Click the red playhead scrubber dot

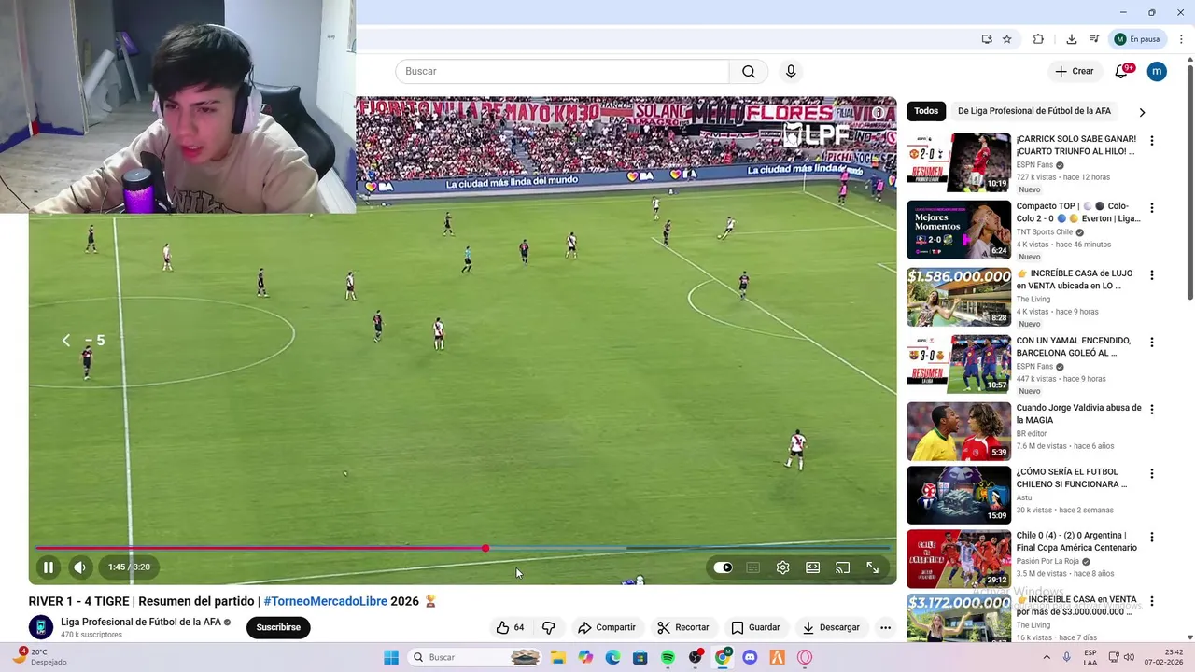point(485,548)
